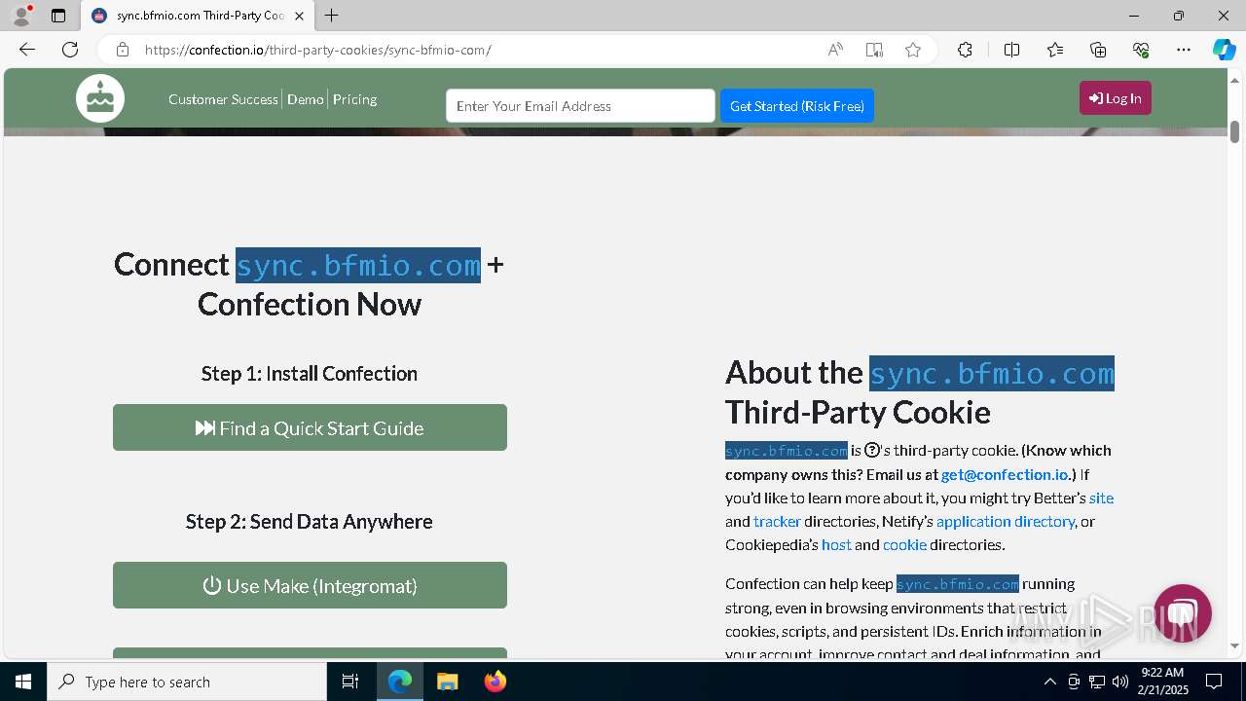Go back to previous page
The height and width of the screenshot is (701, 1246).
27,50
